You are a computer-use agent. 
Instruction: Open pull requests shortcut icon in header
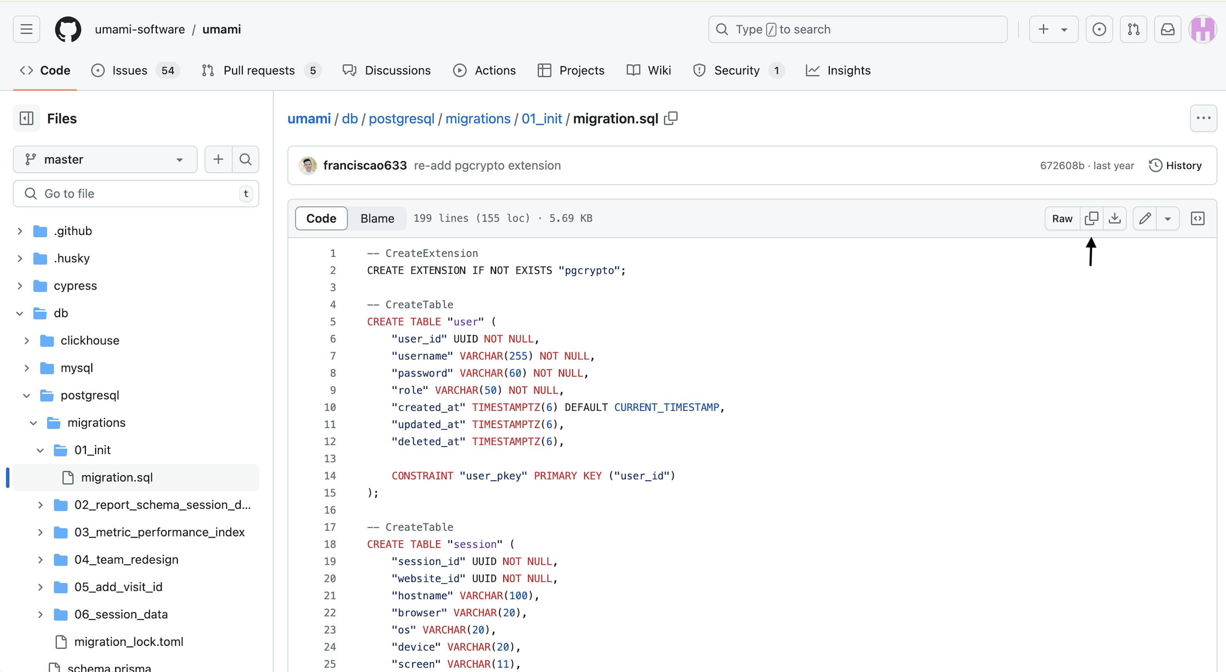(1133, 29)
